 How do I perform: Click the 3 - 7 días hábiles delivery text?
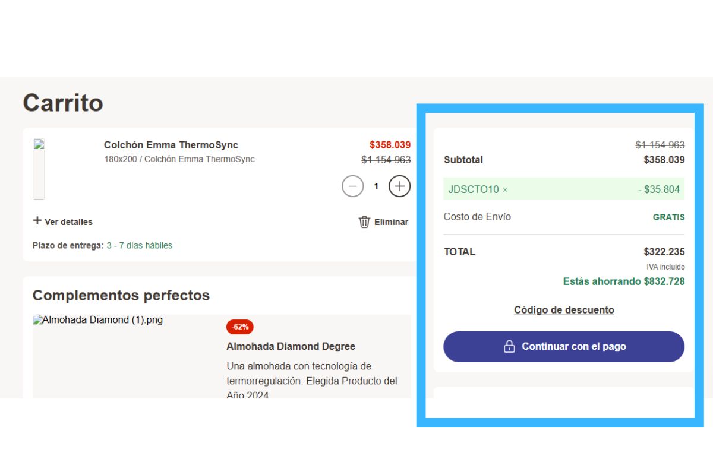139,245
